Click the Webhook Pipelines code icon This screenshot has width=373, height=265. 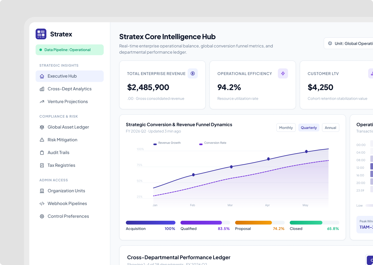42,204
